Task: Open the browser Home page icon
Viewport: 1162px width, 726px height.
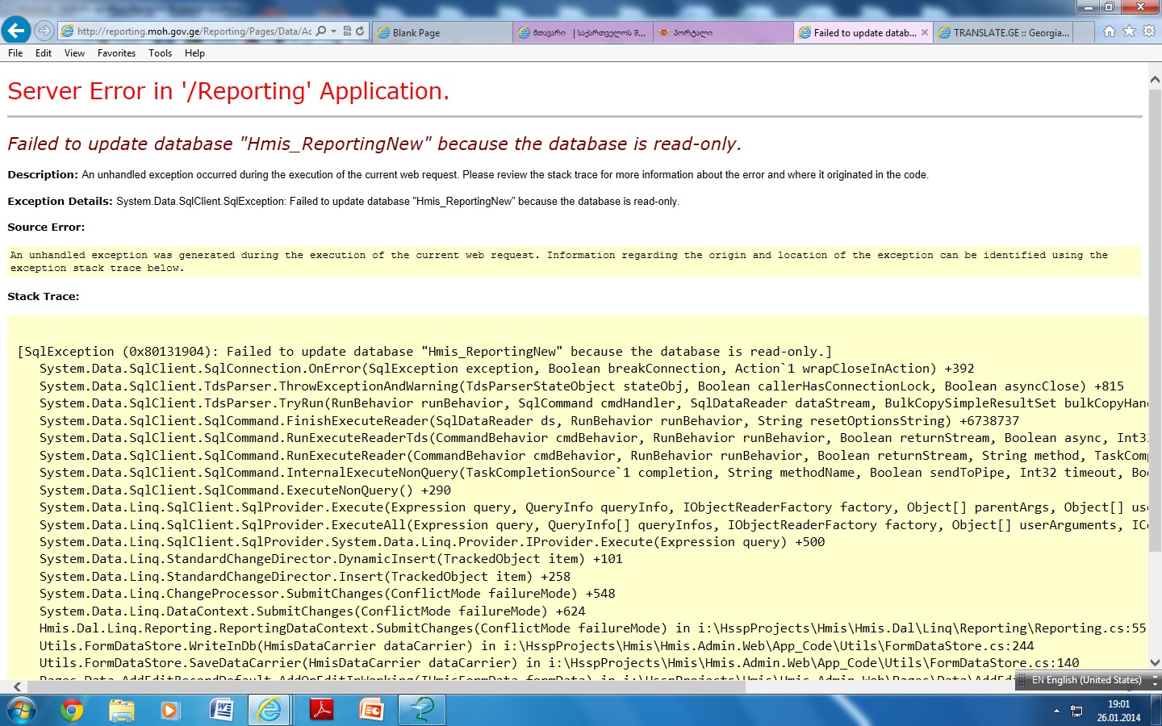Action: 1110,31
